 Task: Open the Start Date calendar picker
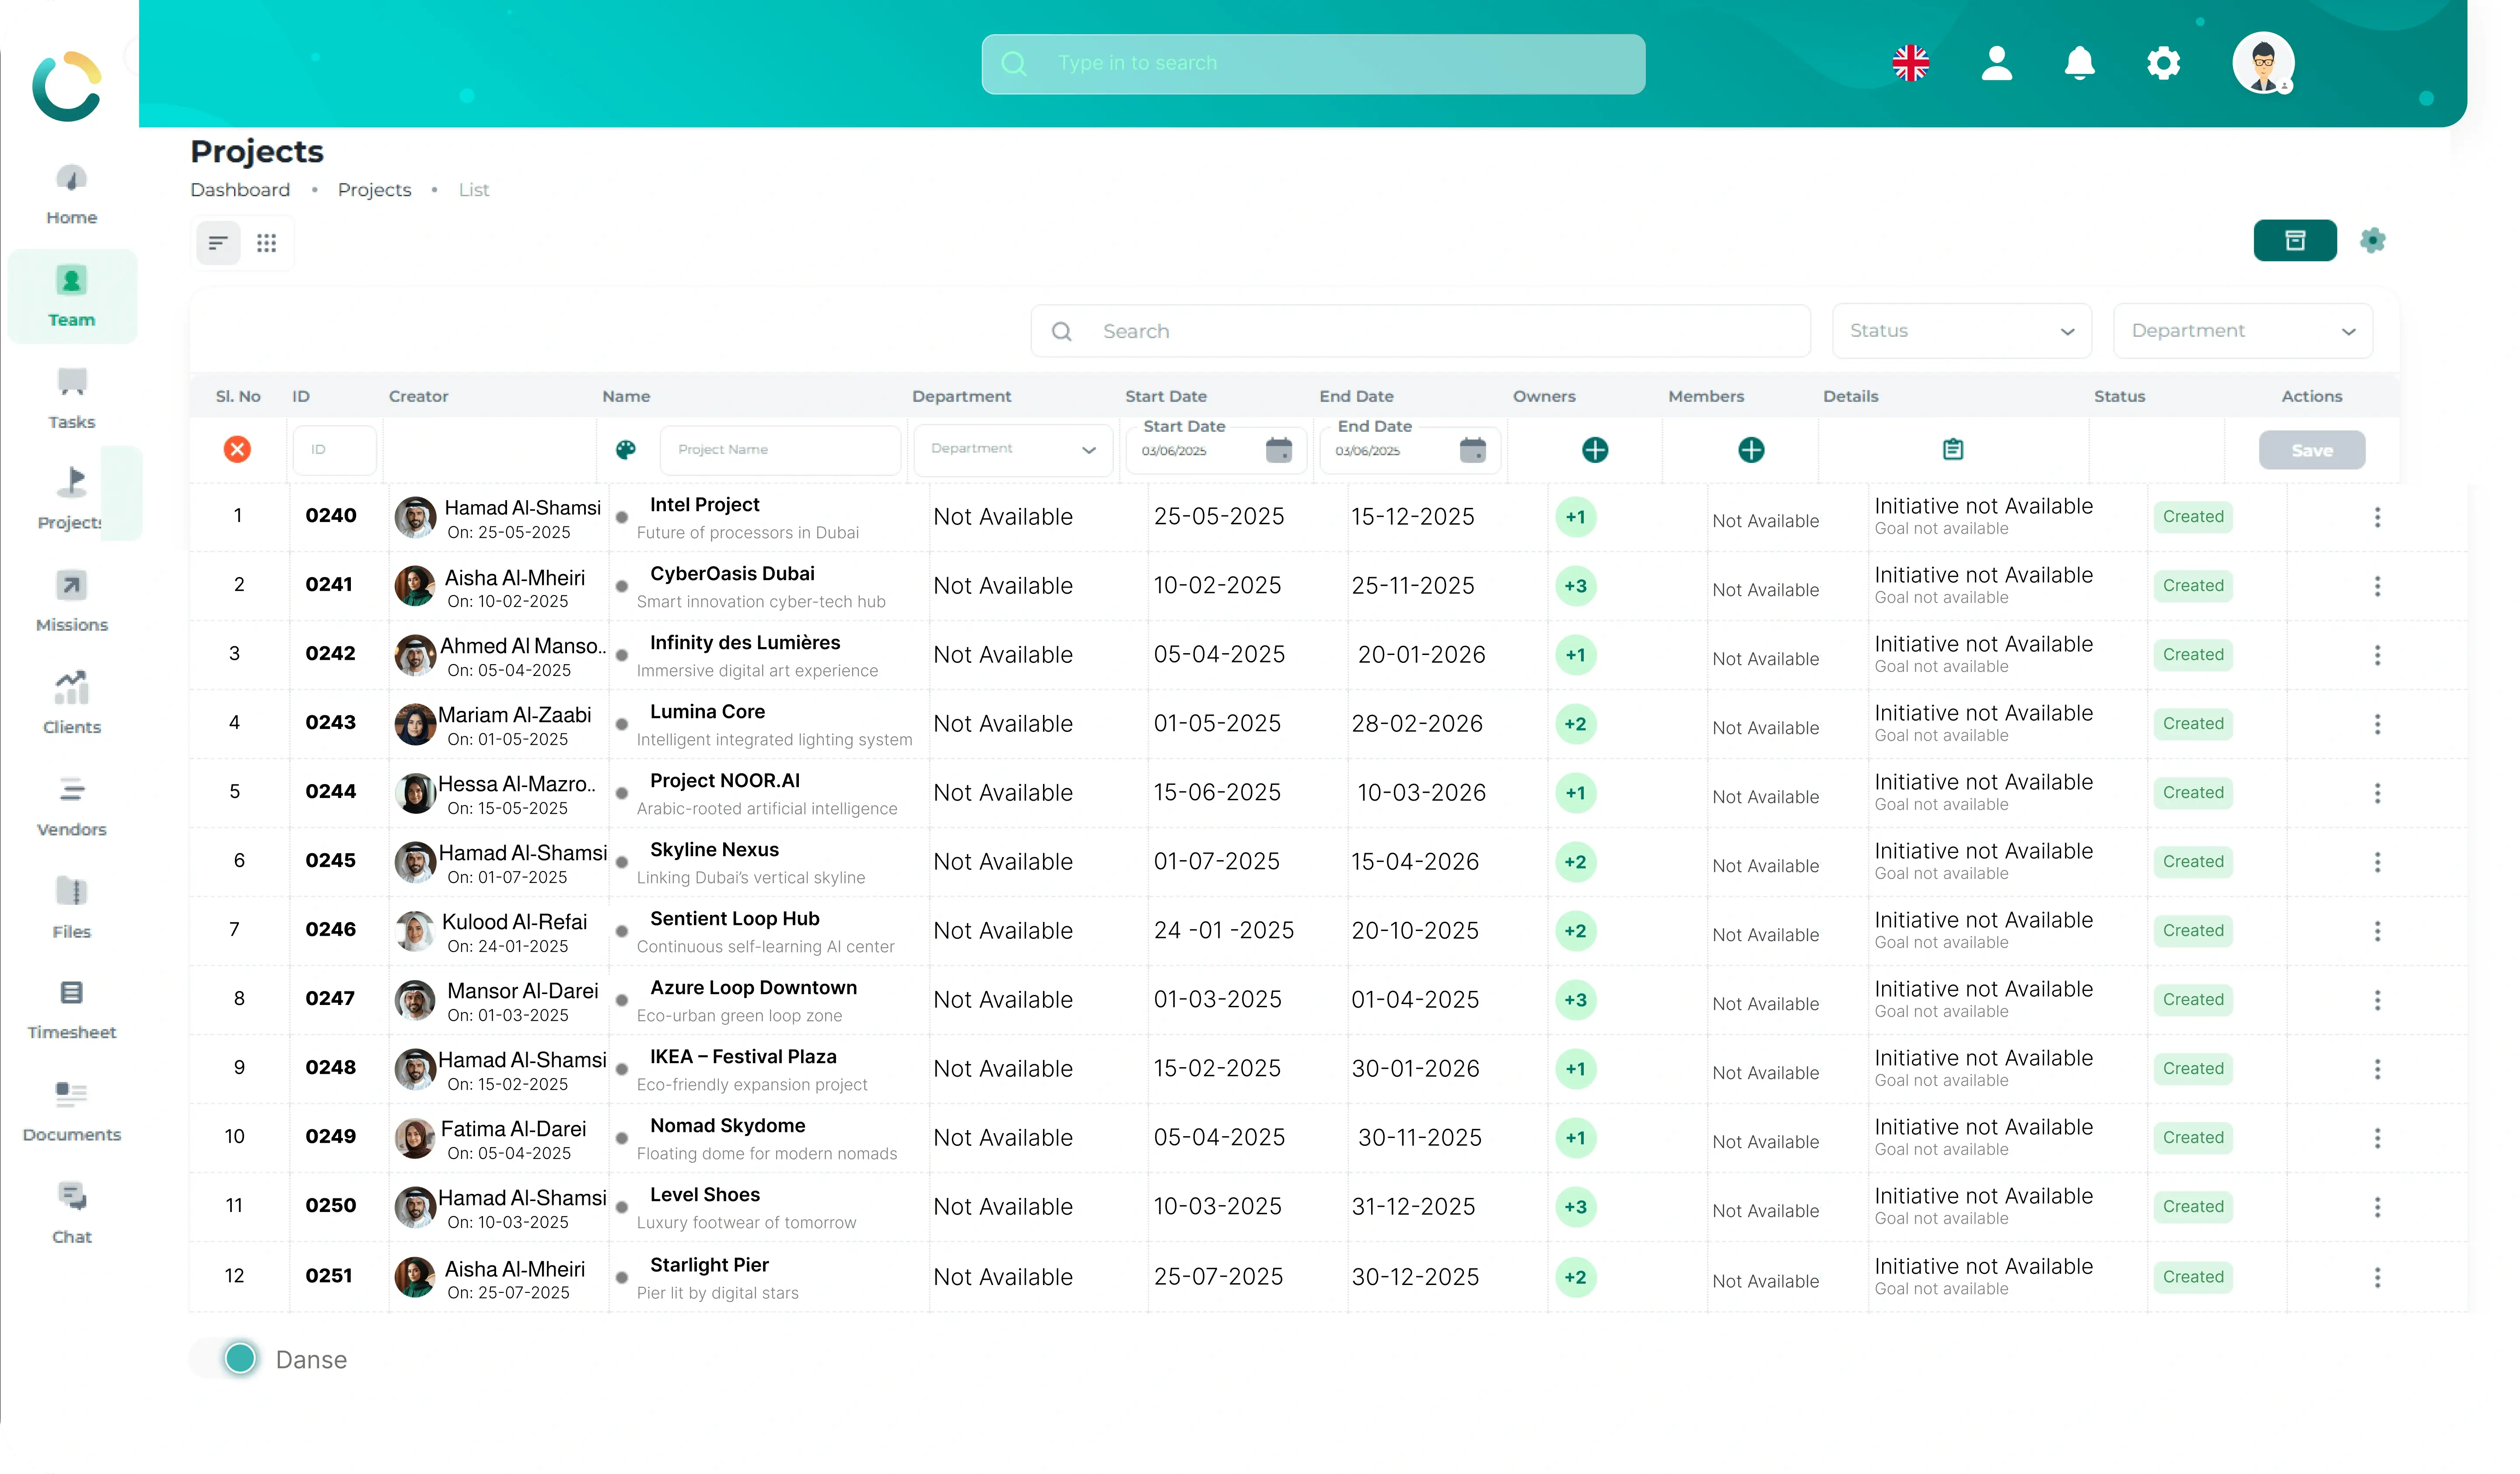(x=1278, y=450)
